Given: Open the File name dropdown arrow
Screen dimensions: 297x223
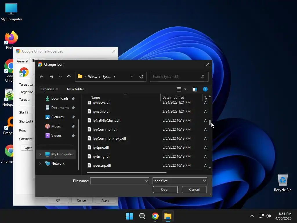Looking at the screenshot, I should pyautogui.click(x=146, y=181).
